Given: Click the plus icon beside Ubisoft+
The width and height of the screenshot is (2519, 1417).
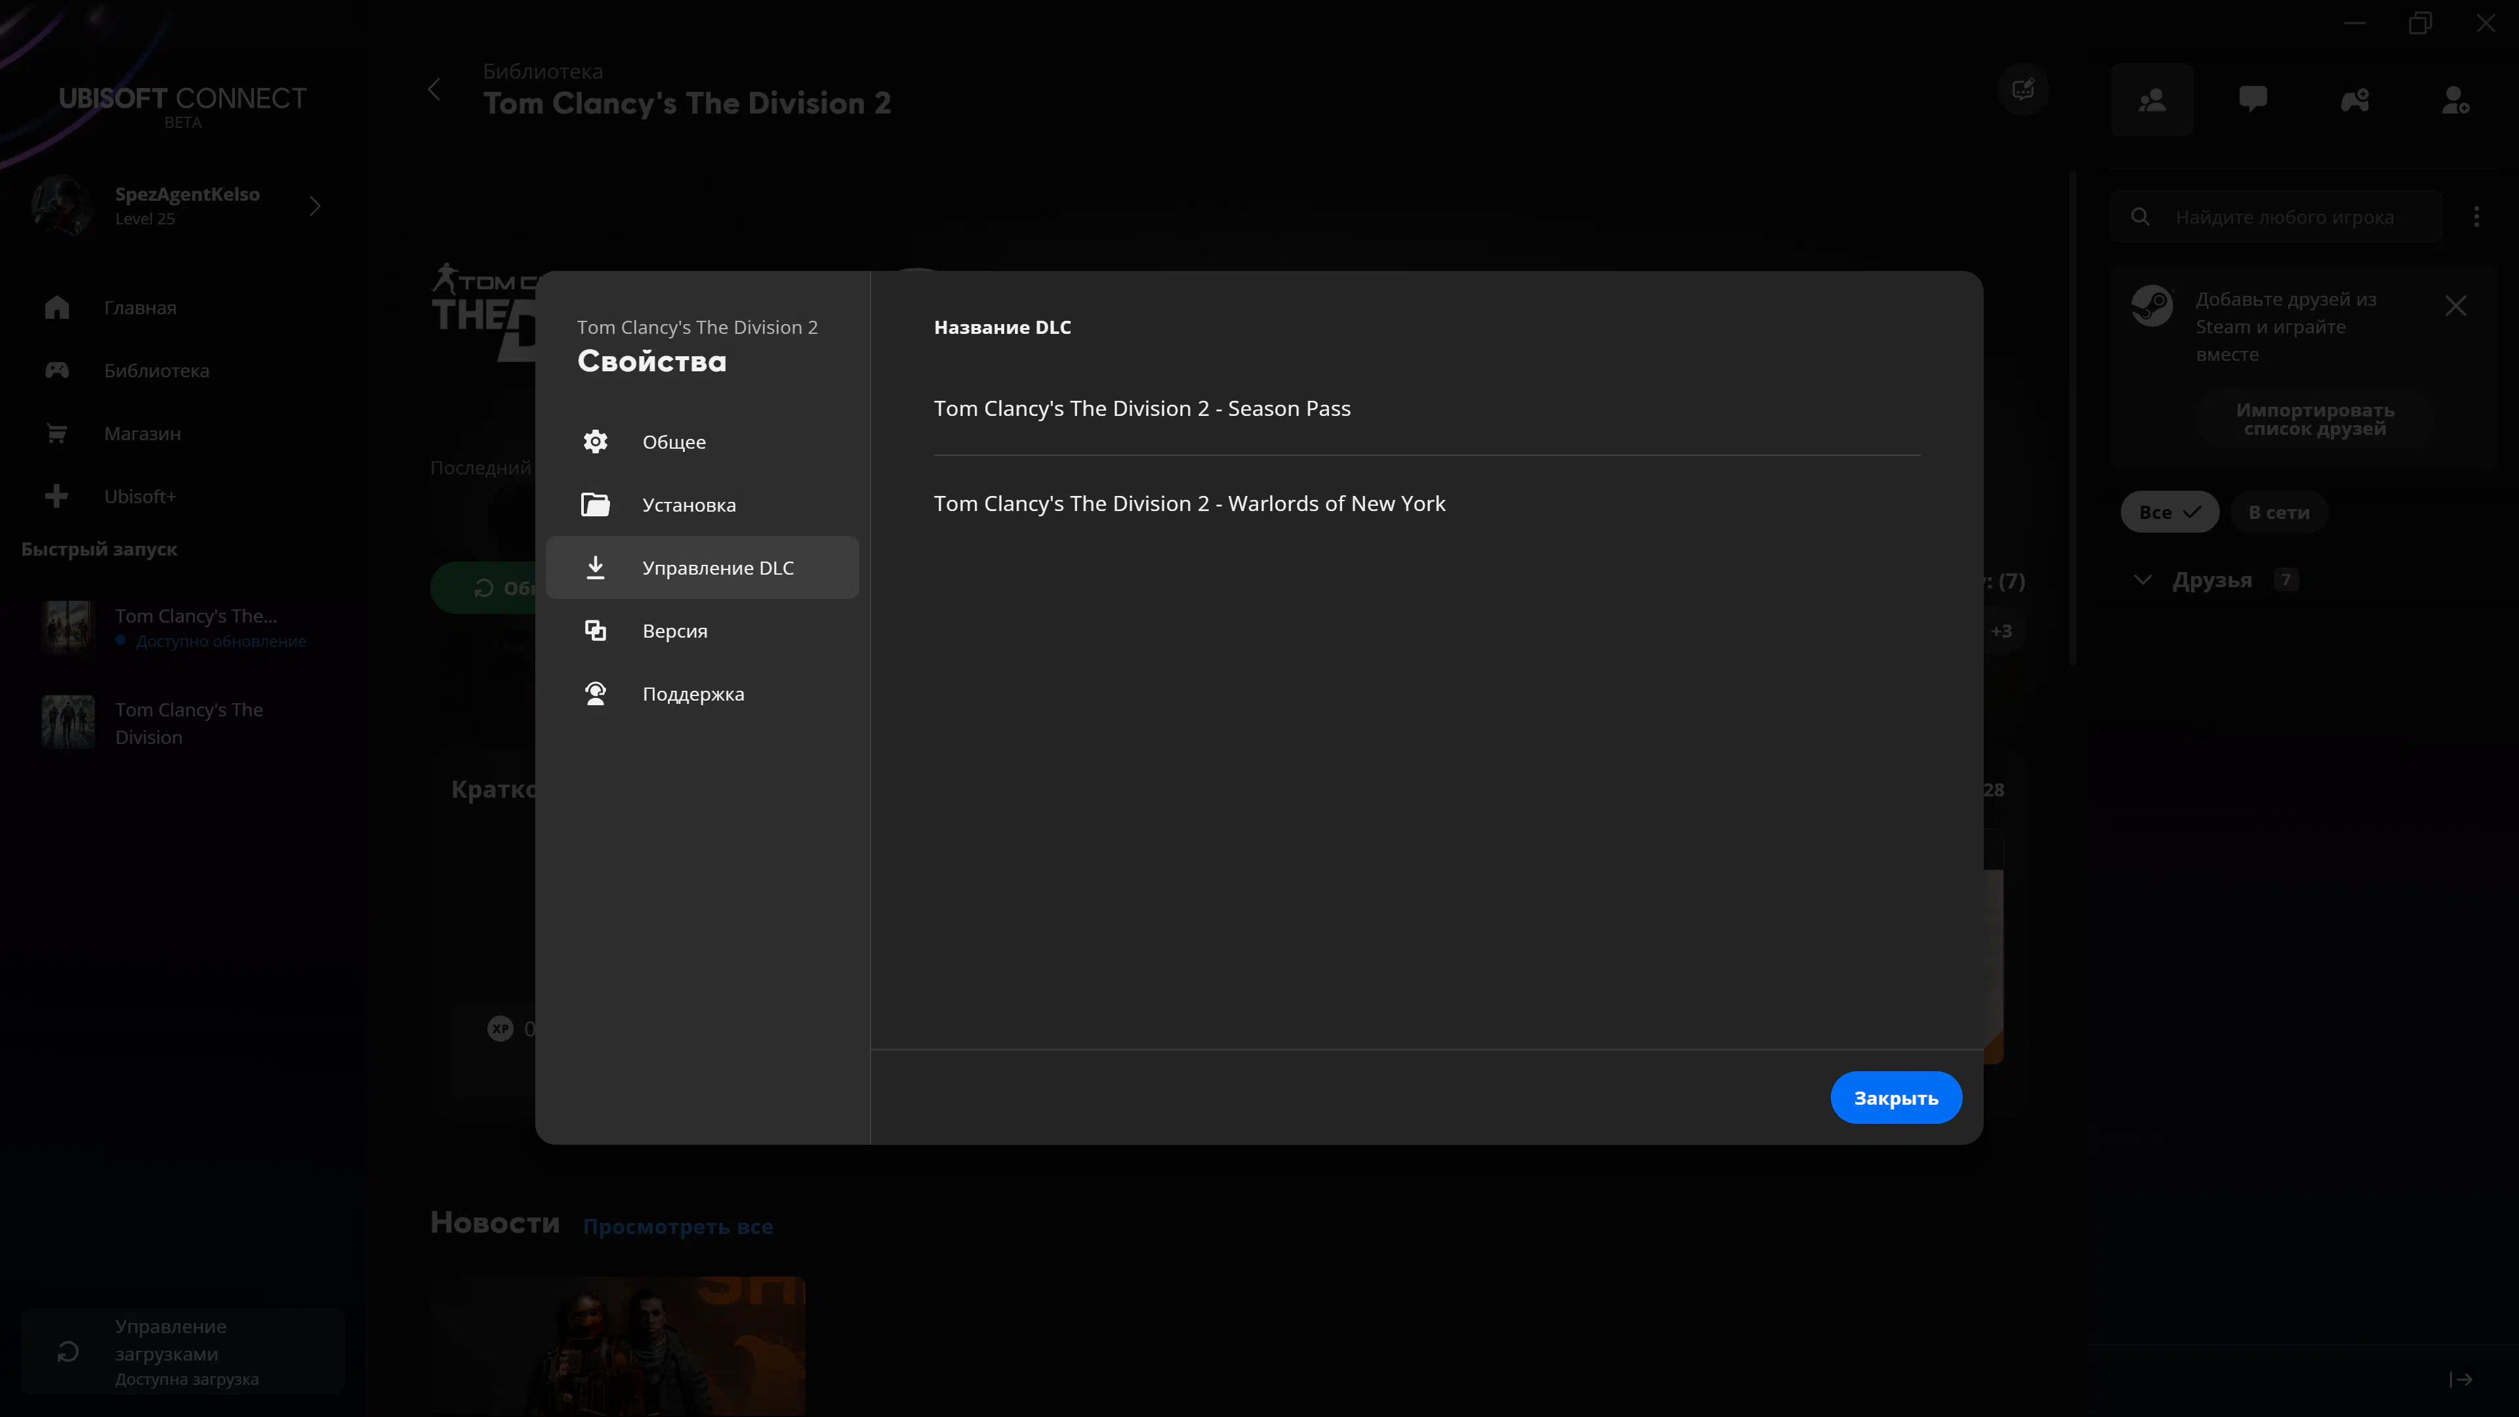Looking at the screenshot, I should (56, 496).
